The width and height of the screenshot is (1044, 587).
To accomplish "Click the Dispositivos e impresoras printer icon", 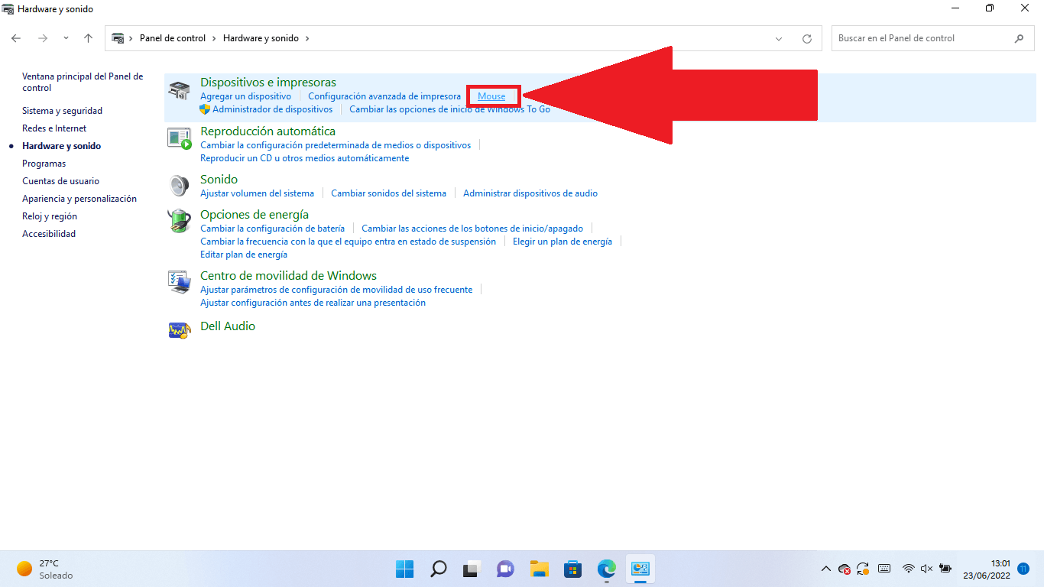I will point(179,91).
